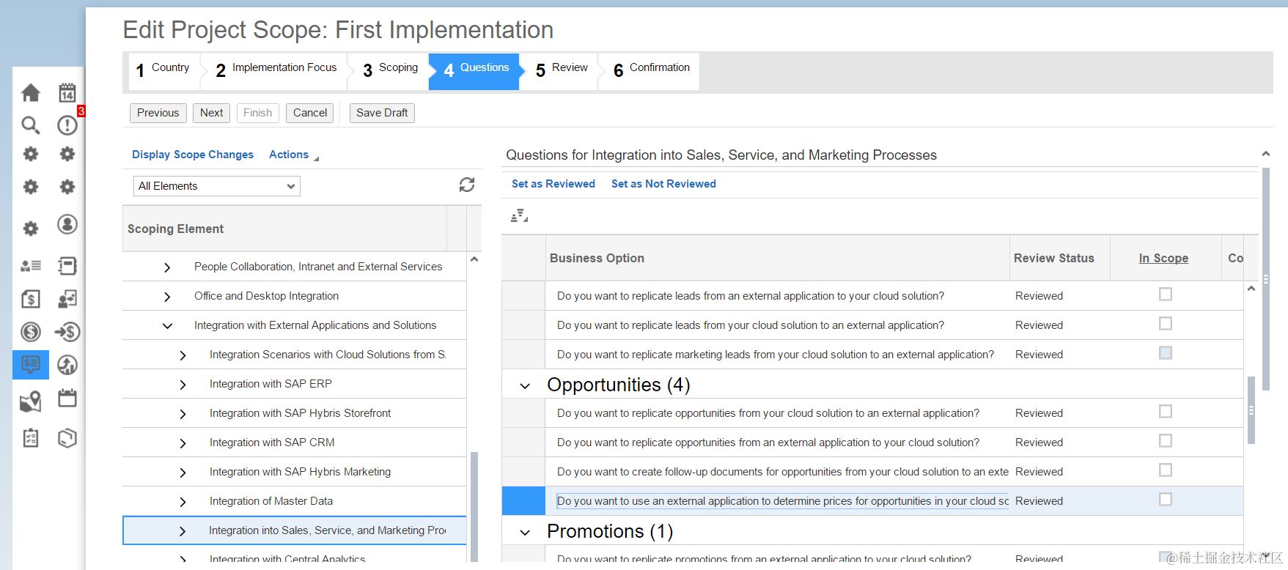Screen dimensions: 1288x570
Task: Check In Scope for first replicate leads question
Action: 1166,295
